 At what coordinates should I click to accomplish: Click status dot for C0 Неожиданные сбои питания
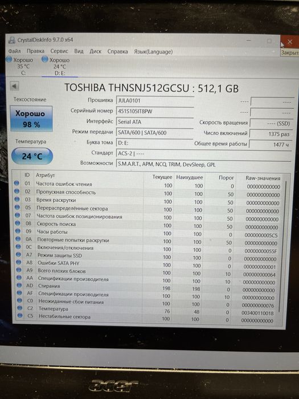pos(19,300)
